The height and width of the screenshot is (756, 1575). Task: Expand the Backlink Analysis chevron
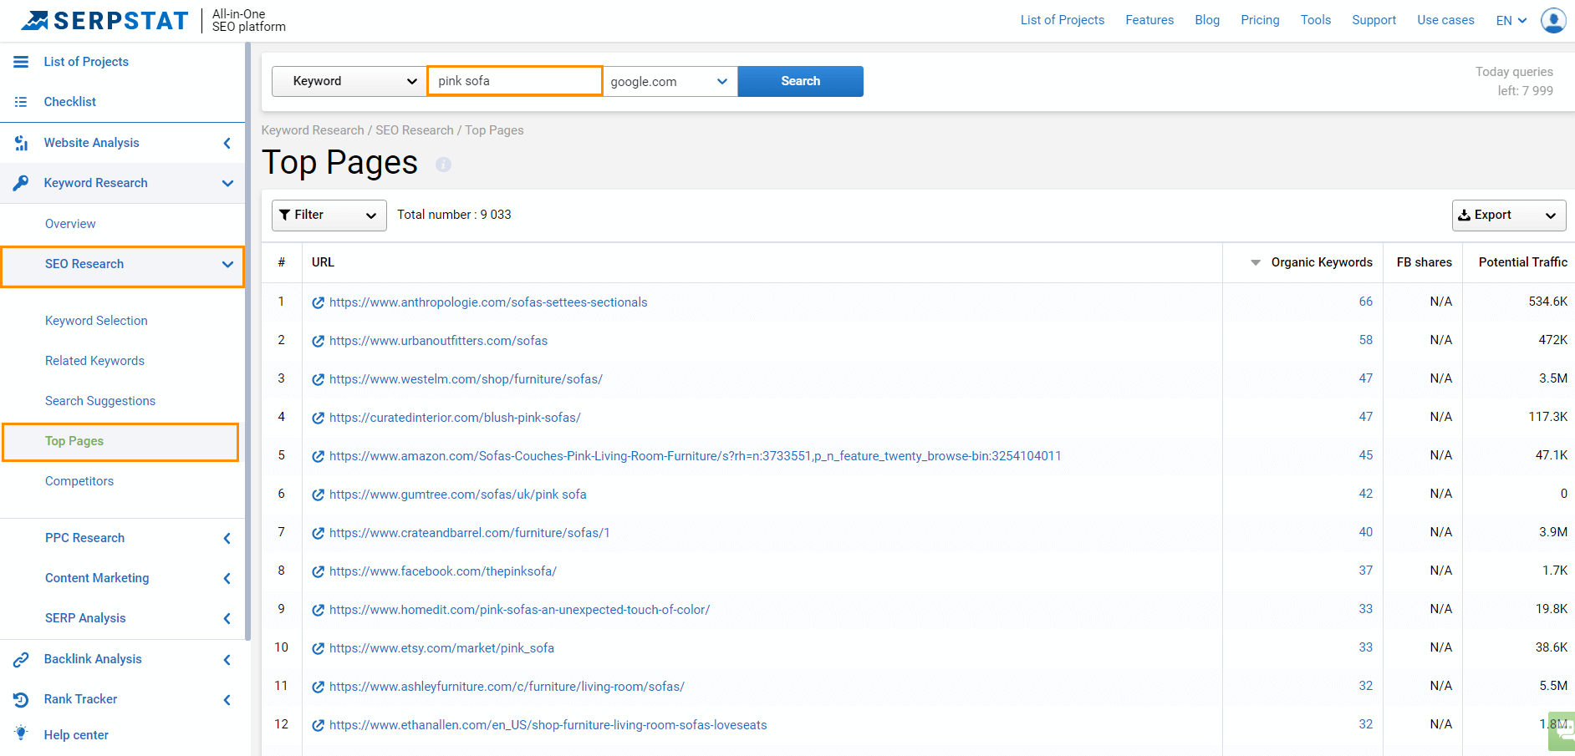coord(227,659)
